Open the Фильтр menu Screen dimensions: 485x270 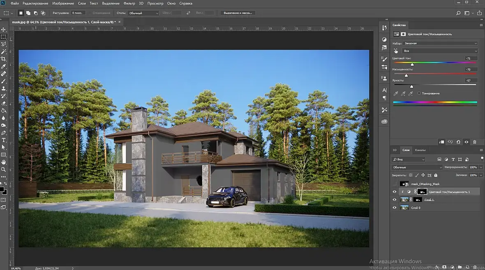click(x=129, y=3)
